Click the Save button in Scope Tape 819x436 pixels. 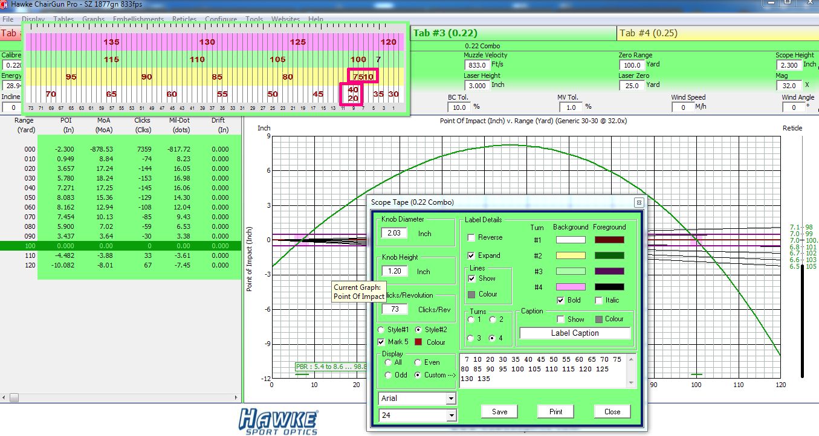tap(499, 411)
